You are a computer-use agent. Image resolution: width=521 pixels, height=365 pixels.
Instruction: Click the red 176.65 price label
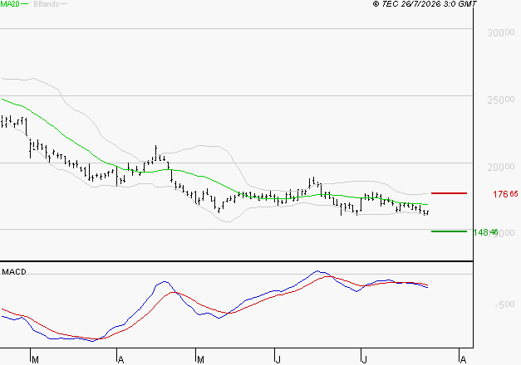coord(505,194)
